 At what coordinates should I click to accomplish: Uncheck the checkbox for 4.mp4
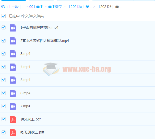[4, 67]
